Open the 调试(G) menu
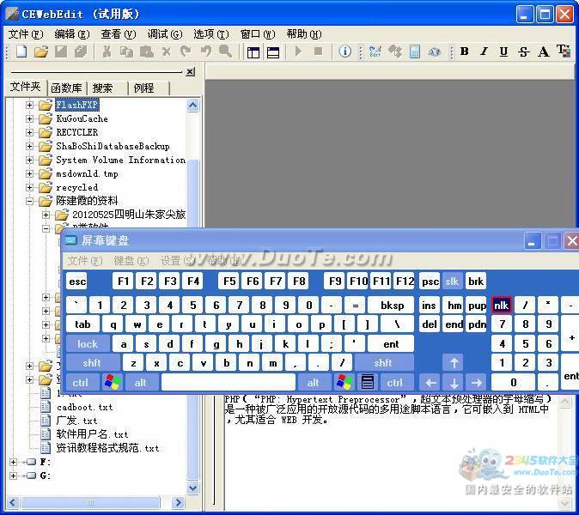 (x=164, y=34)
